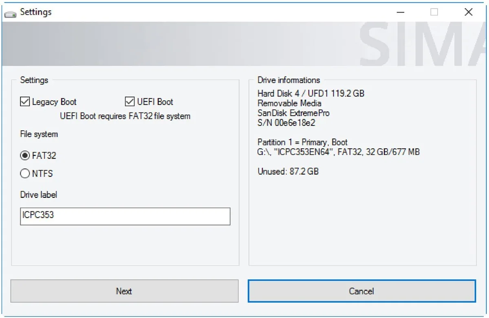The height and width of the screenshot is (318, 489).
Task: Minimize the Settings window
Action: pos(401,12)
